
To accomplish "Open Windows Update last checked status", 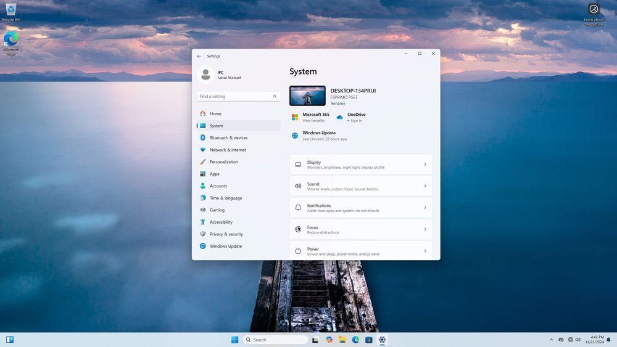I will pos(319,136).
